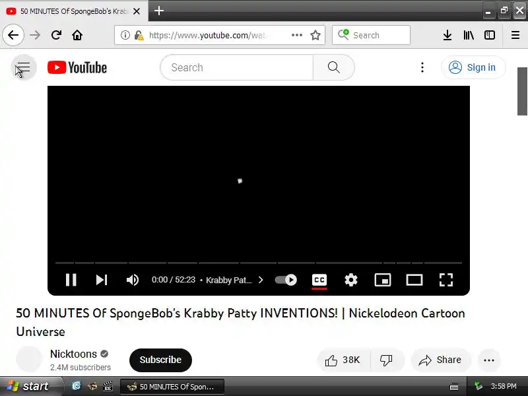Open the Windows start menu

tap(30, 386)
